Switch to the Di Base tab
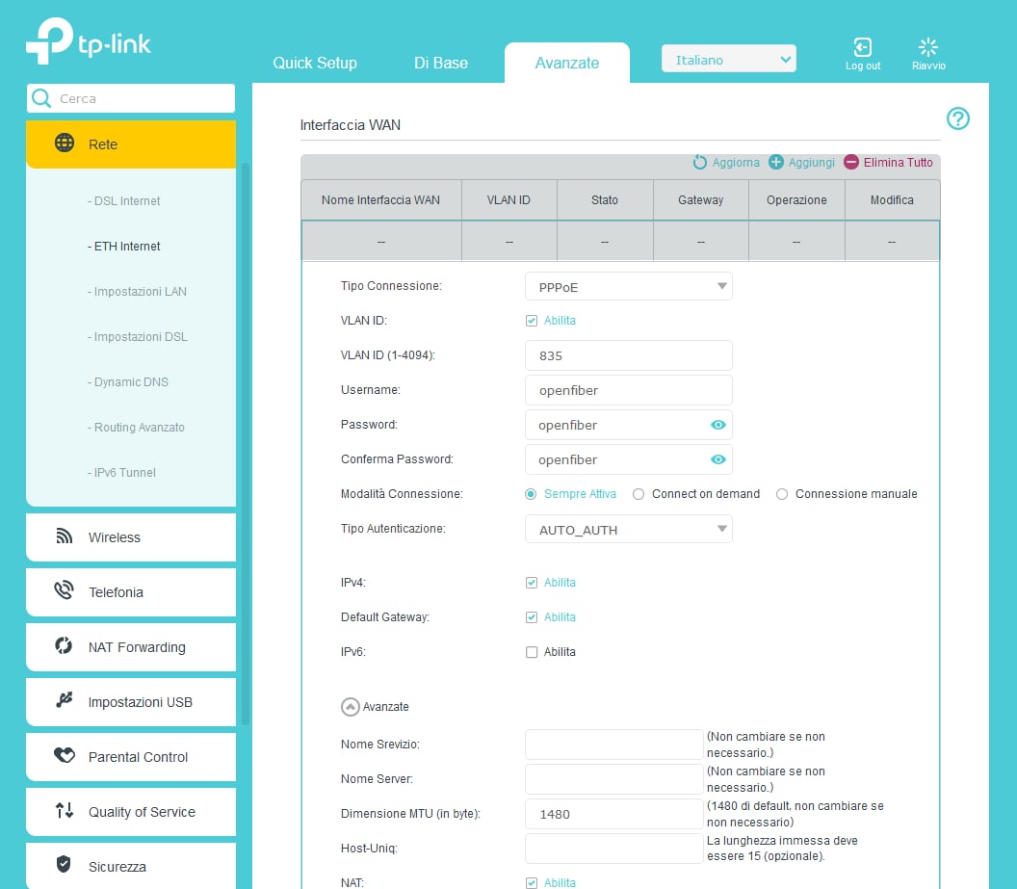This screenshot has height=889, width=1017. (441, 63)
